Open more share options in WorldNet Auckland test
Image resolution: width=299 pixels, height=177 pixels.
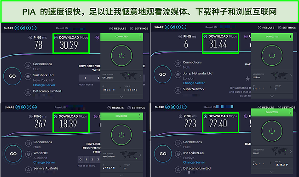tap(34, 107)
